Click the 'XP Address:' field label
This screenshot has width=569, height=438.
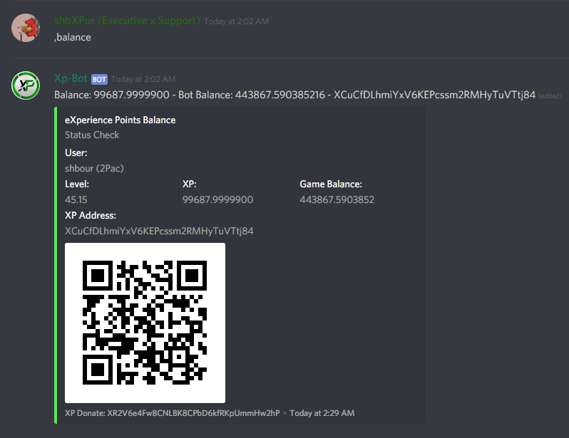pos(91,215)
